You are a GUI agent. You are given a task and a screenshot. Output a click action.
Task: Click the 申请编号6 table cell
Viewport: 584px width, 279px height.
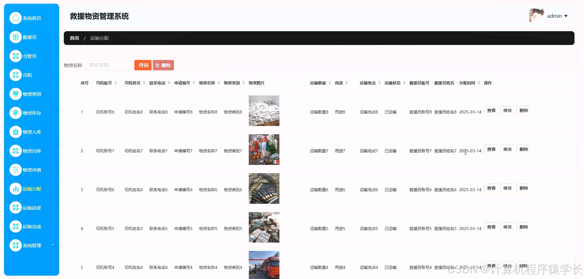(183, 190)
